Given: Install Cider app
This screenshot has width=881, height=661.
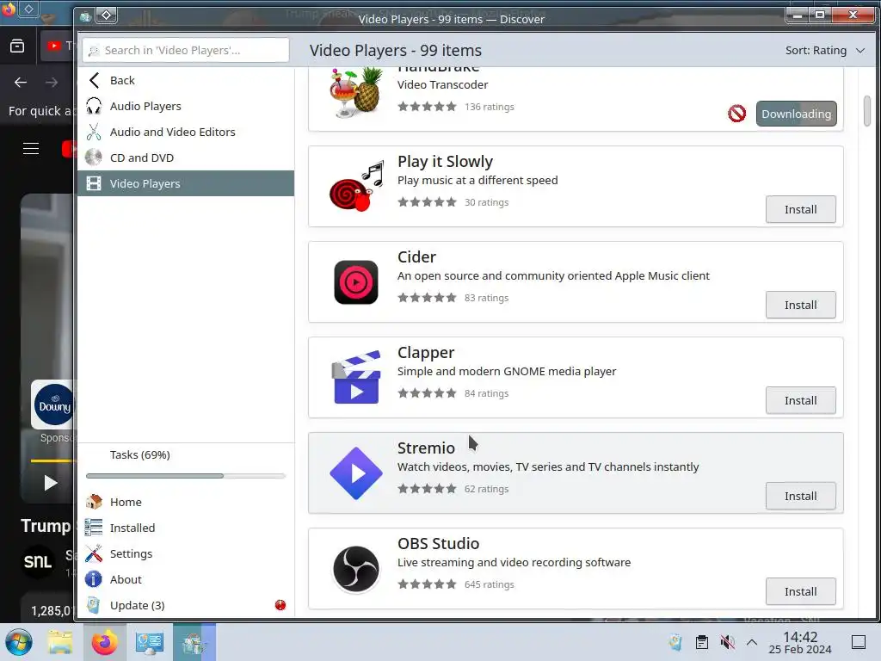Looking at the screenshot, I should 801,306.
